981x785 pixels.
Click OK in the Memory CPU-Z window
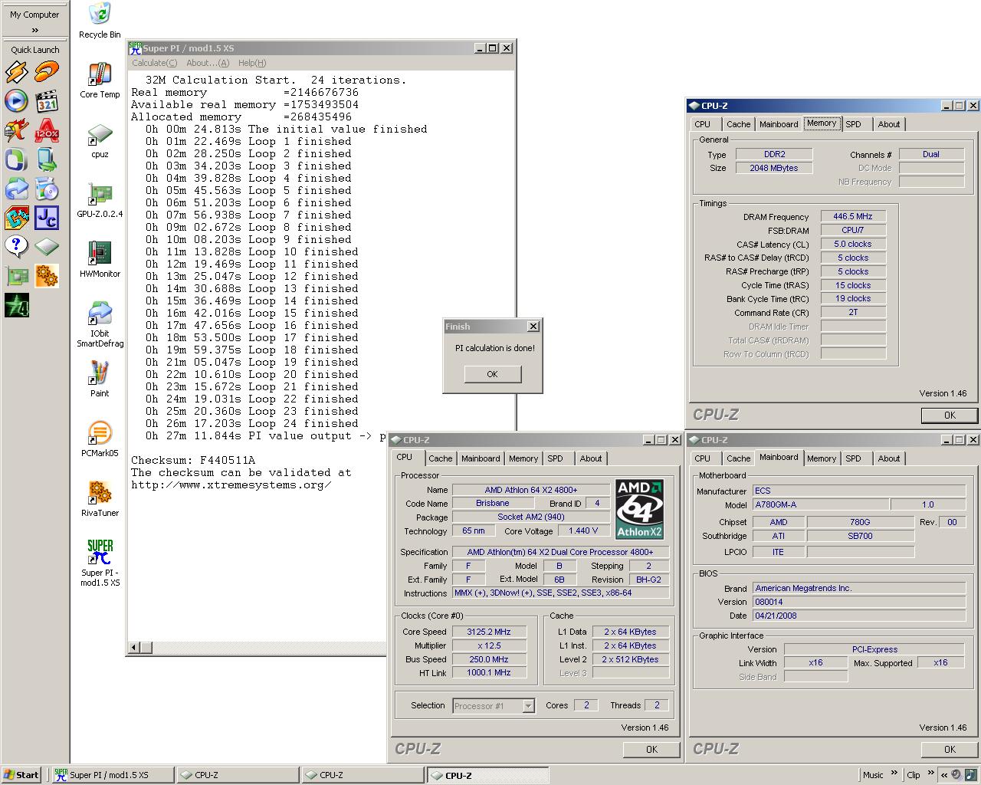950,415
